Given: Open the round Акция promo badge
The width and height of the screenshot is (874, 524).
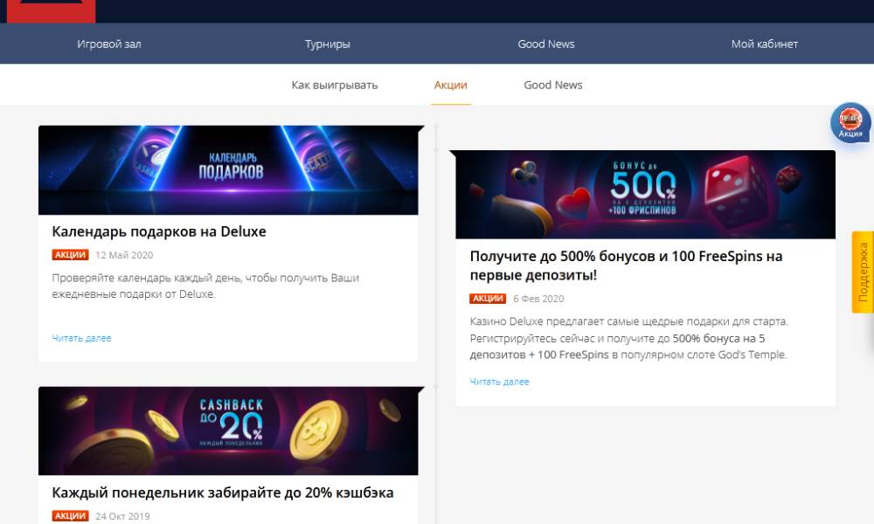Looking at the screenshot, I should 850,122.
